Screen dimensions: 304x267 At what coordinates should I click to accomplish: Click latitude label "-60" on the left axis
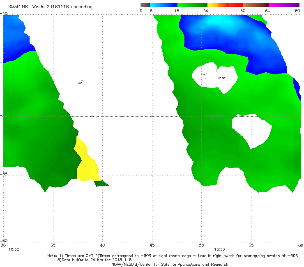tap(4, 241)
